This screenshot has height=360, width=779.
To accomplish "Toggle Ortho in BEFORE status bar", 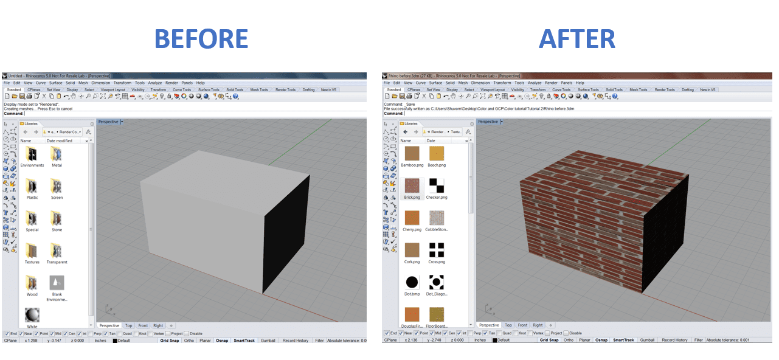I will click(189, 341).
